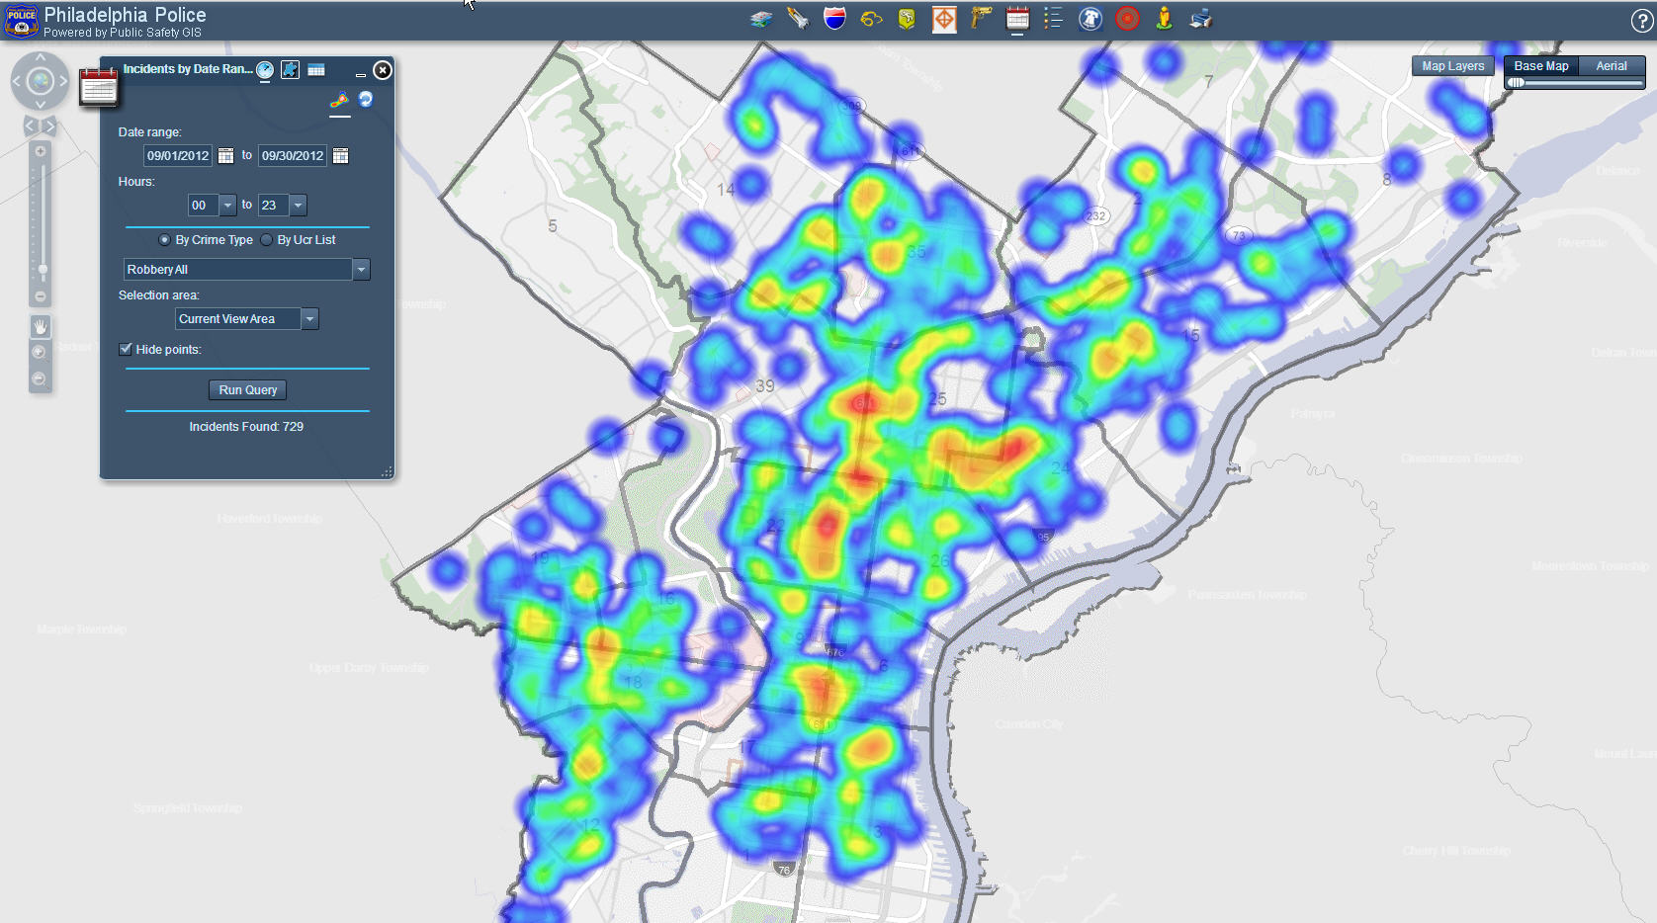This screenshot has height=923, width=1657.
Task: Open the Map Layers button
Action: (x=1452, y=66)
